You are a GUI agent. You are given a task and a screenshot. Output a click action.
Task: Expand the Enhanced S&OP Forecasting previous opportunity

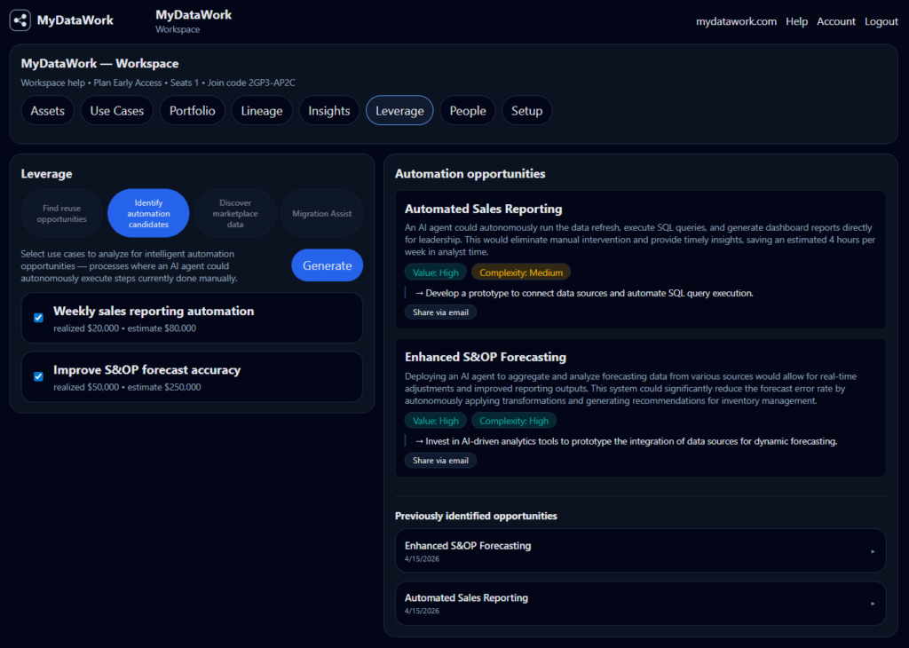tap(640, 550)
